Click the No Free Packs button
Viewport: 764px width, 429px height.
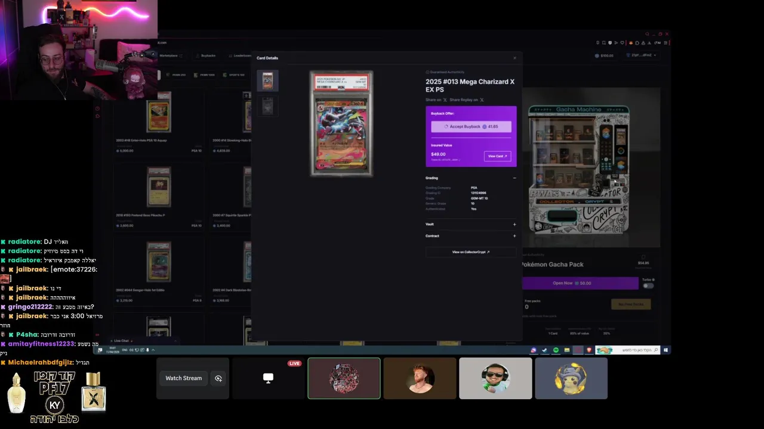(631, 304)
